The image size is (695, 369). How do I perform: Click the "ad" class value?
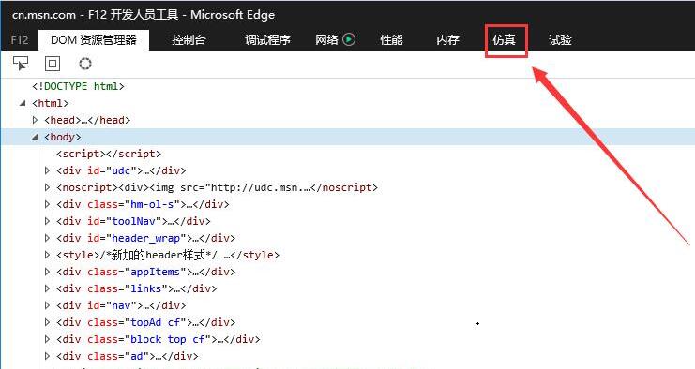[x=137, y=356]
